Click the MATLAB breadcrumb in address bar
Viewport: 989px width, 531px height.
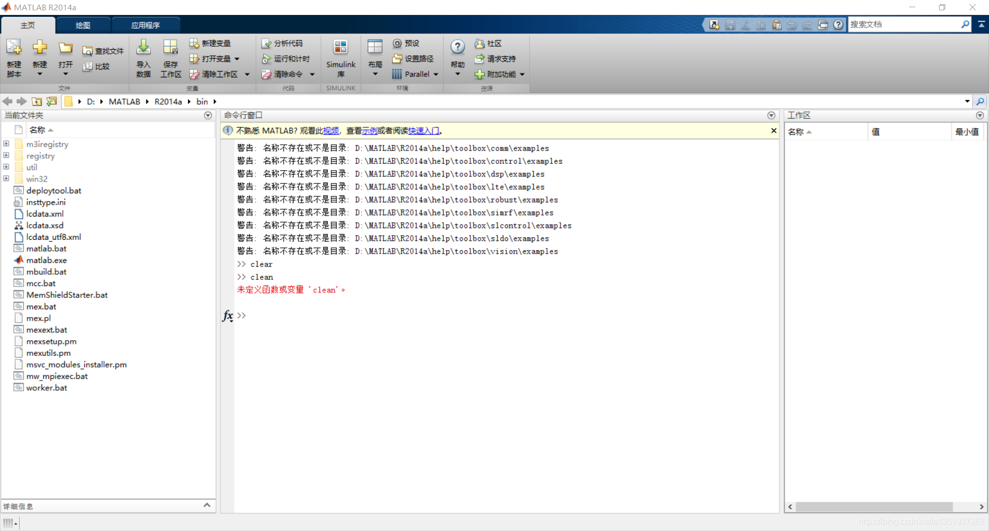(125, 102)
